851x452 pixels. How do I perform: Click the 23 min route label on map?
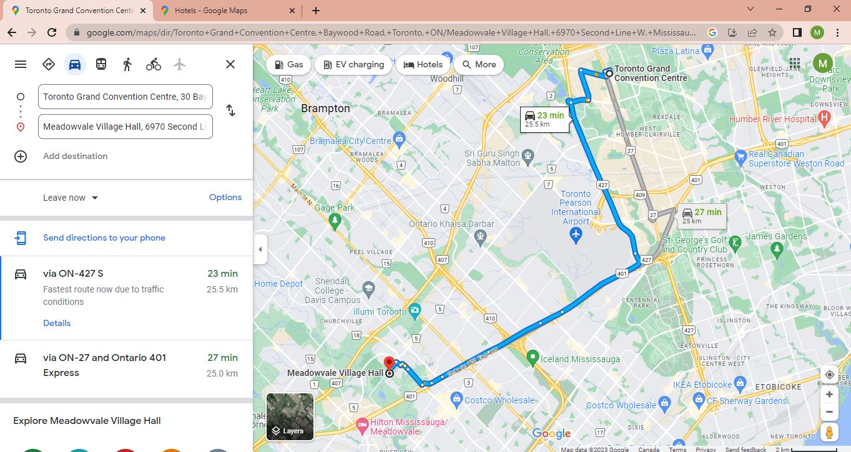tap(545, 119)
